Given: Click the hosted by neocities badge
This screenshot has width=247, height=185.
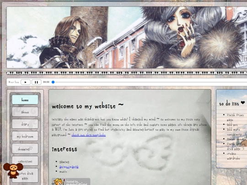Looking at the screenshot, I should tap(71, 181).
